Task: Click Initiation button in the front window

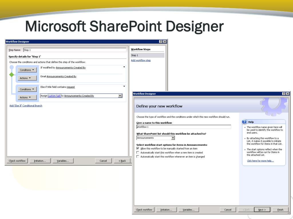Action: coord(166,210)
